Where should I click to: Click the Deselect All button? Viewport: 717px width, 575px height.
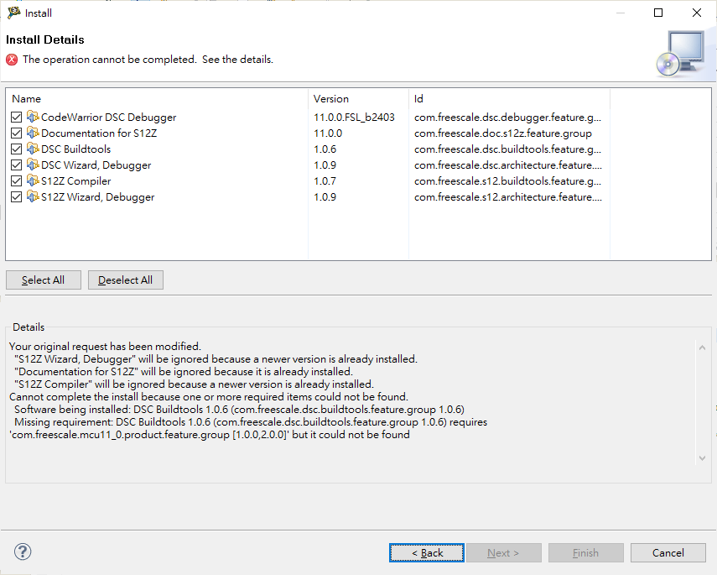[x=125, y=280]
